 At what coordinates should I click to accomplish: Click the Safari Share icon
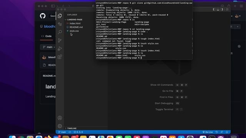coord(229,6)
